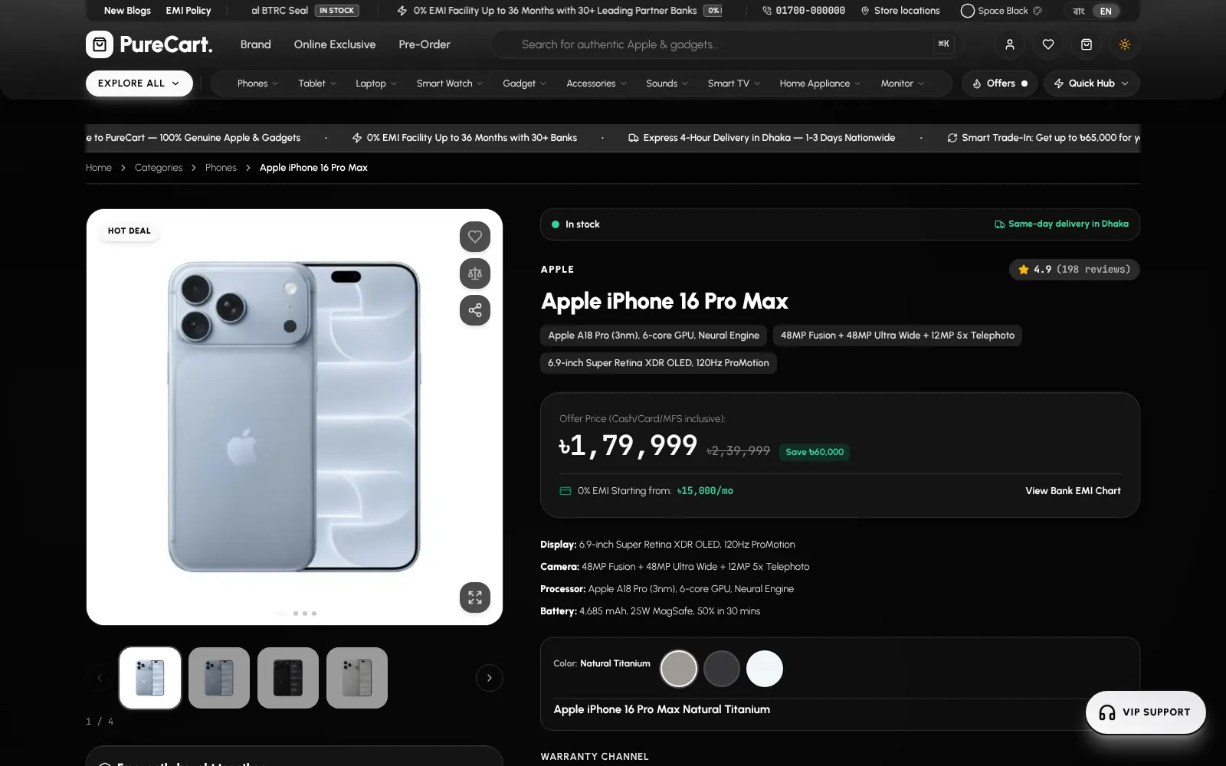Click the phone number 01700-000000
The width and height of the screenshot is (1226, 766).
pyautogui.click(x=804, y=11)
